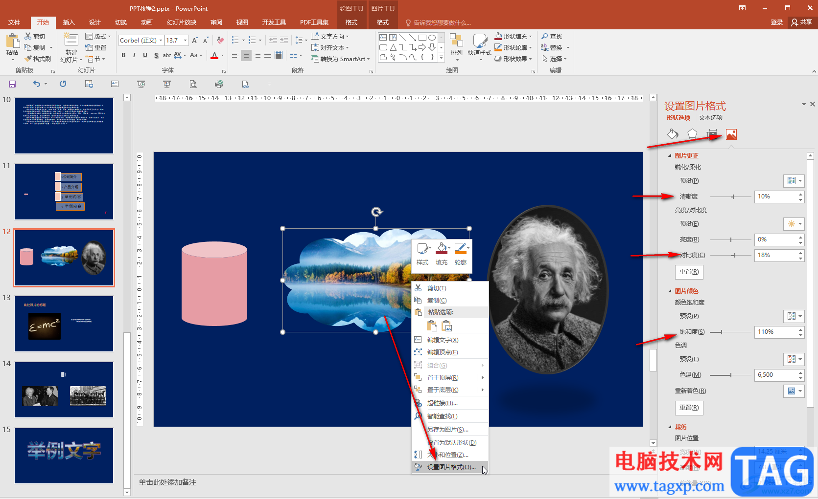Click the Contrast slider
This screenshot has height=499, width=818.
pos(730,255)
